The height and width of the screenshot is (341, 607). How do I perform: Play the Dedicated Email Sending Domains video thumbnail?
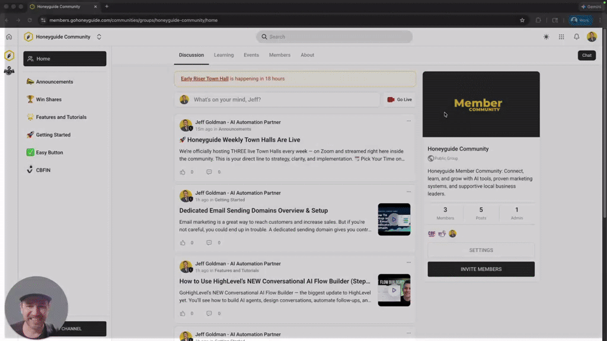coord(394,220)
